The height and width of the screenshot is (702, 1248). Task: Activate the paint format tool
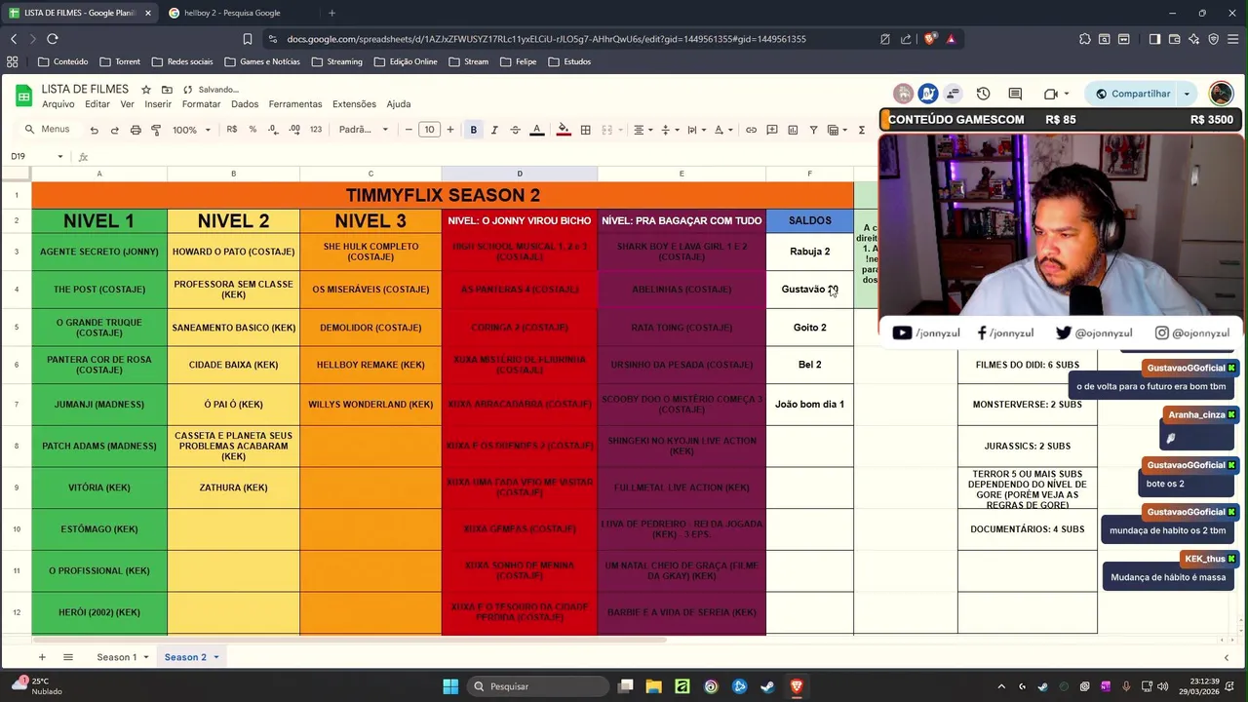(156, 130)
